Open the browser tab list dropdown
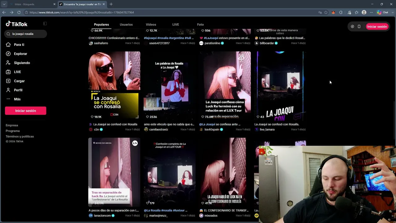The image size is (396, 223). click(4, 4)
